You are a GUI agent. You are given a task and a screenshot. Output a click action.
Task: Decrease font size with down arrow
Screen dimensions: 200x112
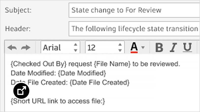(120, 50)
